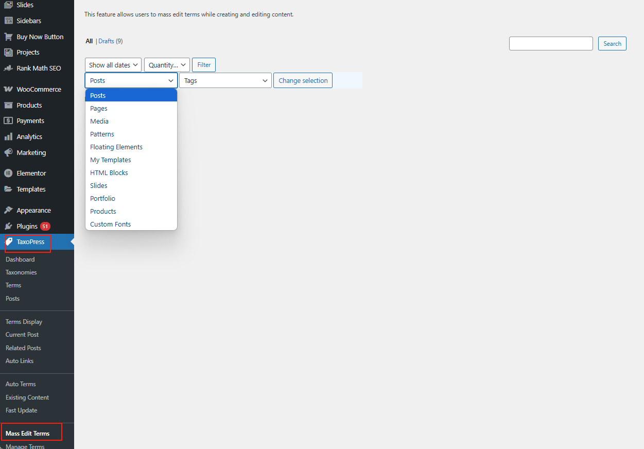This screenshot has height=449, width=644.
Task: Click the Appearance paintbrush icon
Action: (8, 211)
